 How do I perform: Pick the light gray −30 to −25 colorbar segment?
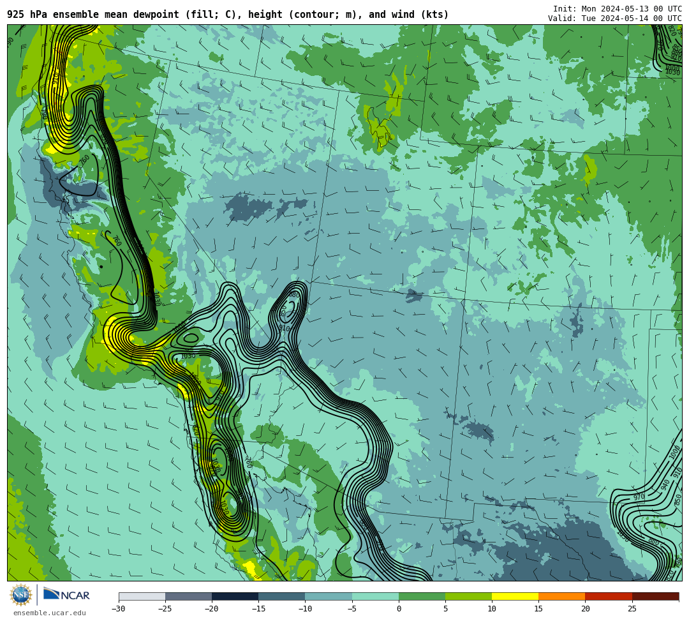(142, 596)
